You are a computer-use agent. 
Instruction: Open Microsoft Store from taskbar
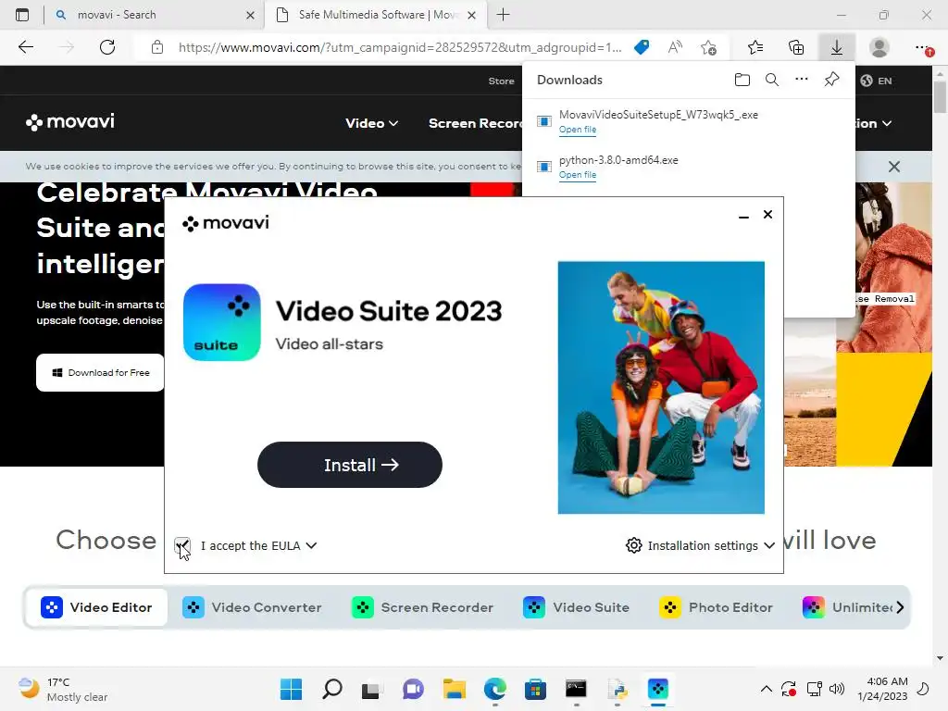535,689
